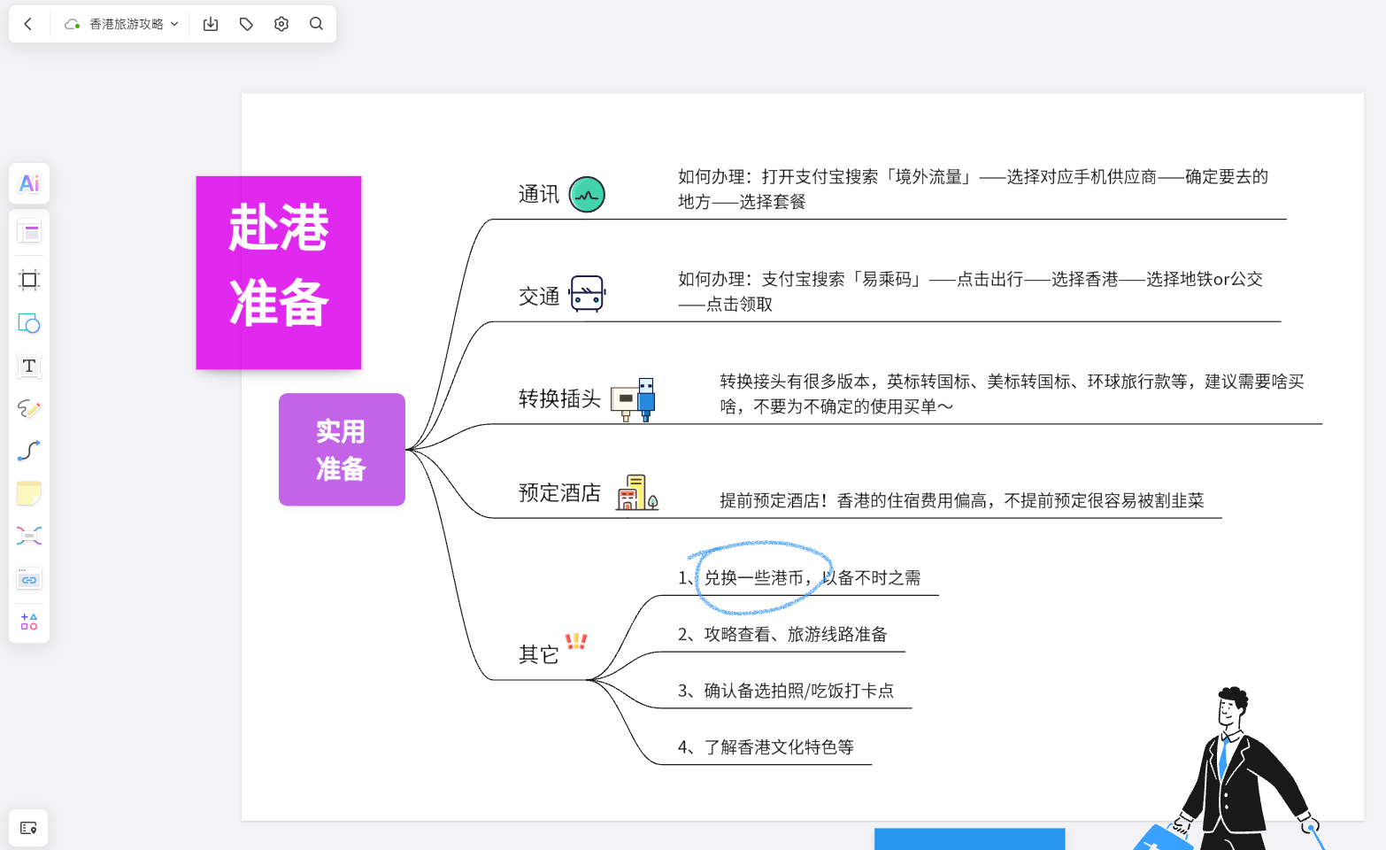
Task: Click the tag icon in the top toolbar
Action: tap(246, 24)
